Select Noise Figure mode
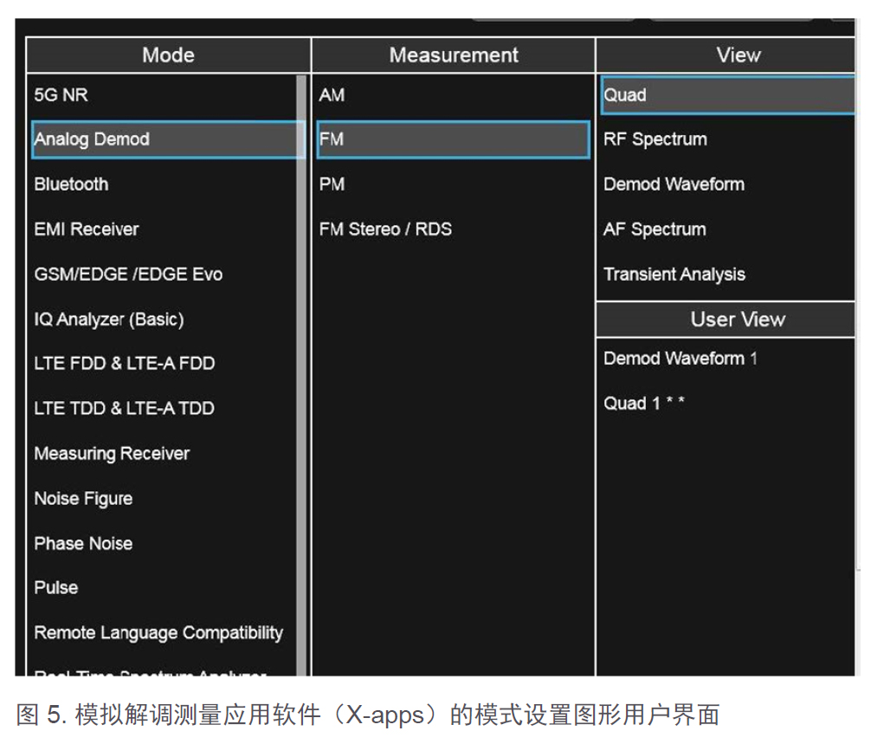This screenshot has height=744, width=871. click(83, 499)
